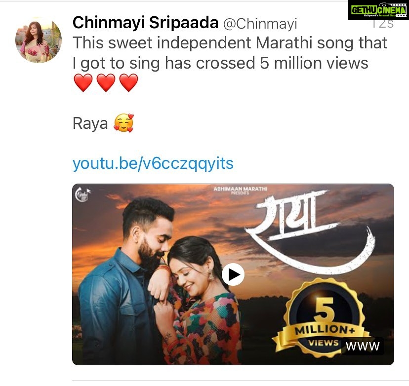This screenshot has width=409, height=386.
Task: Open Chinmayi Sripaada display name
Action: (145, 22)
